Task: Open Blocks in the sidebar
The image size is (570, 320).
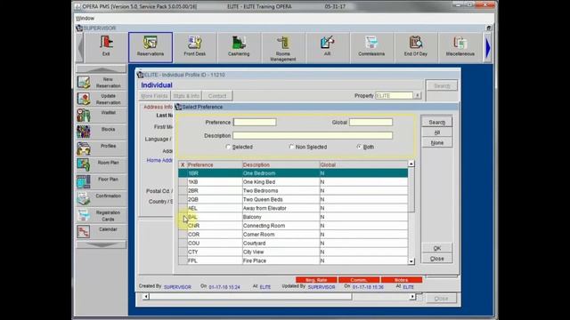Action: click(101, 132)
